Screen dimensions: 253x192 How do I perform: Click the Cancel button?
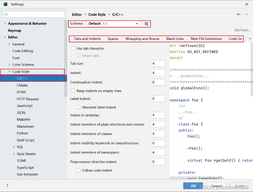point(216,186)
